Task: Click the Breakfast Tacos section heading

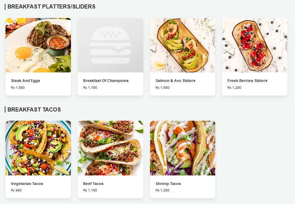Action: 34,109
